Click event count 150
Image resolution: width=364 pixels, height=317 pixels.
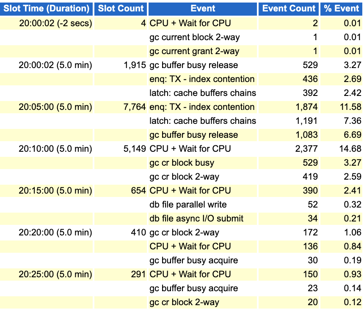point(310,274)
